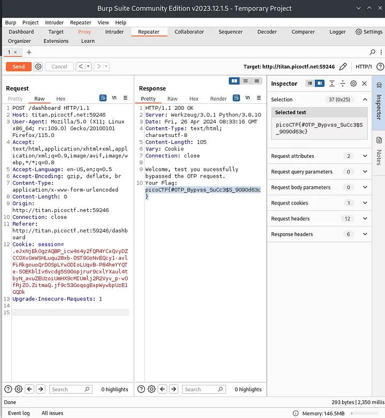Focus the Request search field
This screenshot has width=385, height=418.
(x=71, y=389)
